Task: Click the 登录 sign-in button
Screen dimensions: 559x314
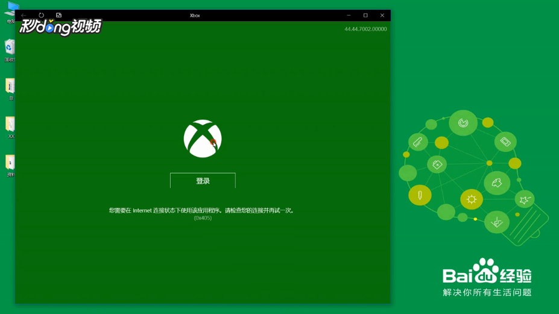Action: click(203, 181)
